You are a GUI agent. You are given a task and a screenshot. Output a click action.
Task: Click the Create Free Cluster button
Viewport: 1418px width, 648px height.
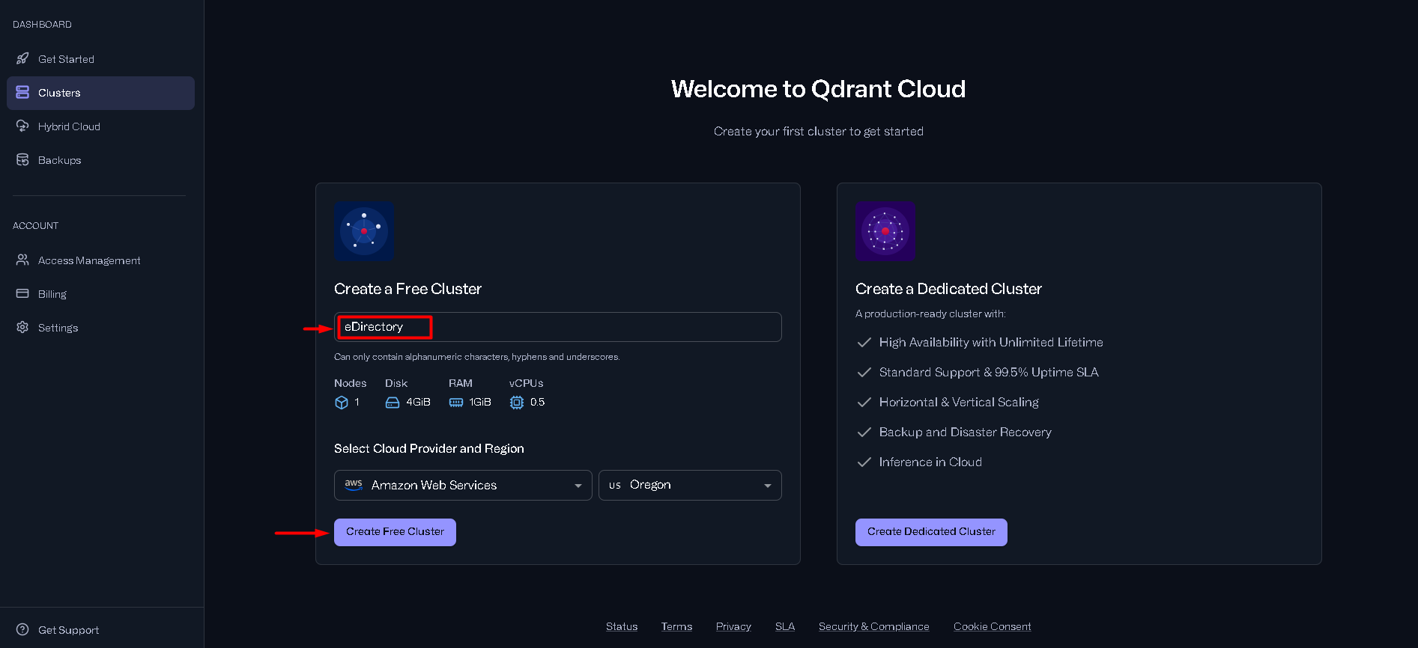click(x=395, y=532)
